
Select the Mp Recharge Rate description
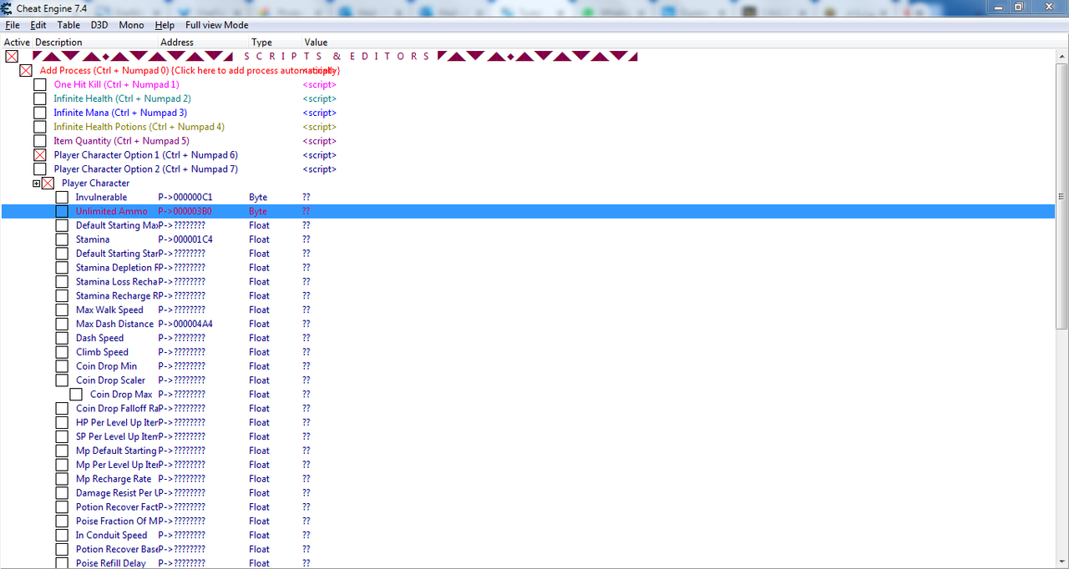pos(114,480)
